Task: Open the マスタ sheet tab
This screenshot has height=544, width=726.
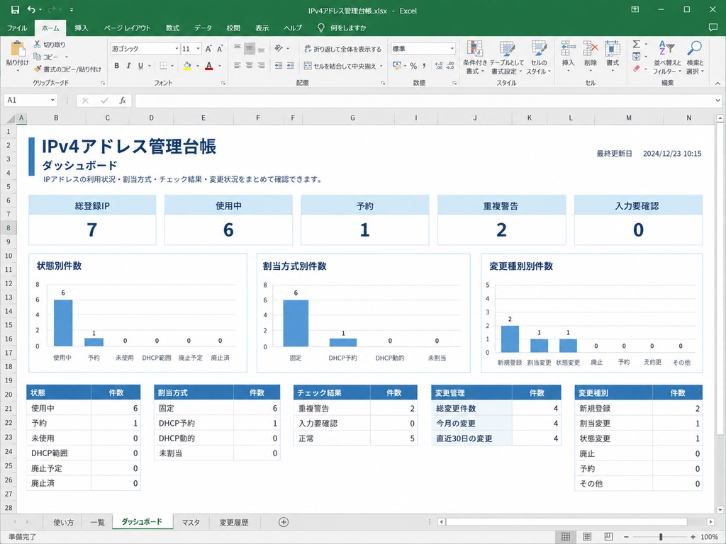Action: [x=191, y=522]
